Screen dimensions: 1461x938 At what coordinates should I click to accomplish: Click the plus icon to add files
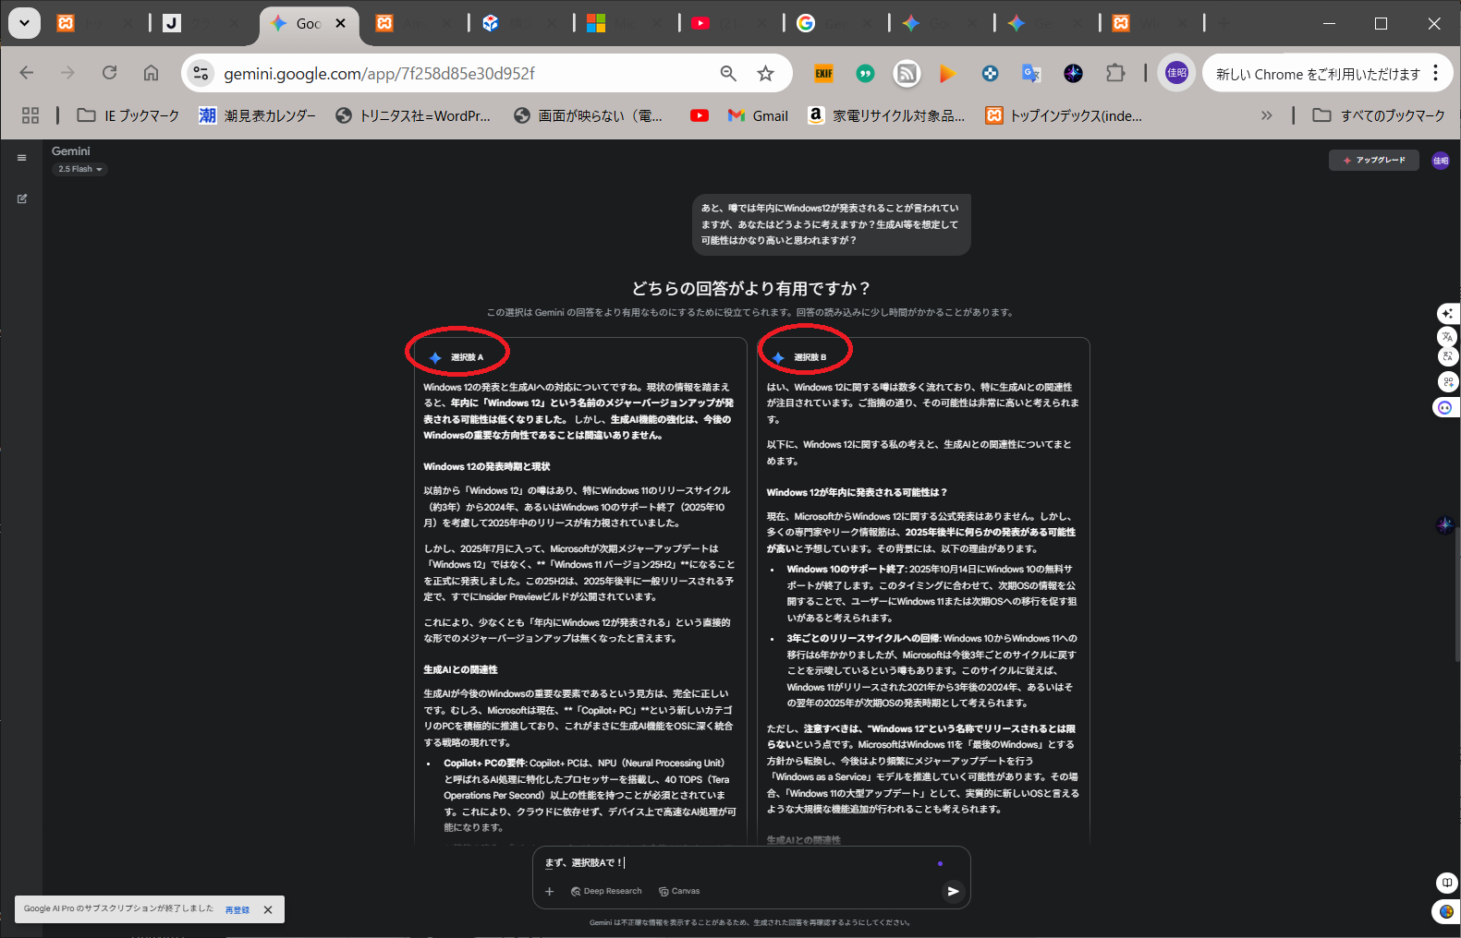click(549, 891)
